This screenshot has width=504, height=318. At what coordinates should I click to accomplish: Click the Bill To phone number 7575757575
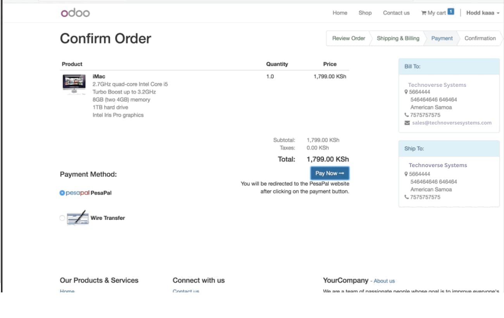click(x=425, y=115)
